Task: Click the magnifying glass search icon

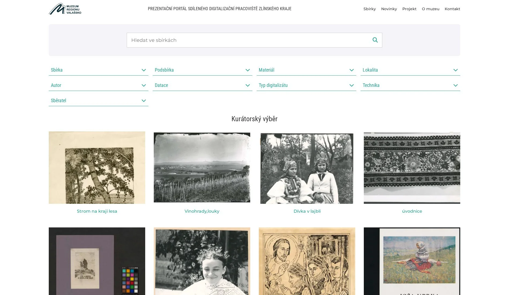Action: click(375, 40)
